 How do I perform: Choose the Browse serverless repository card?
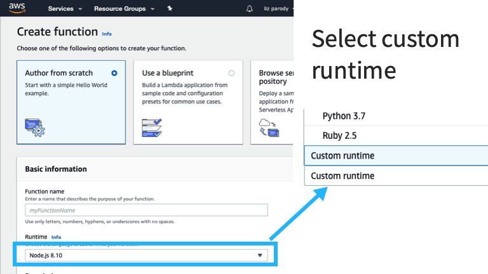click(272, 102)
